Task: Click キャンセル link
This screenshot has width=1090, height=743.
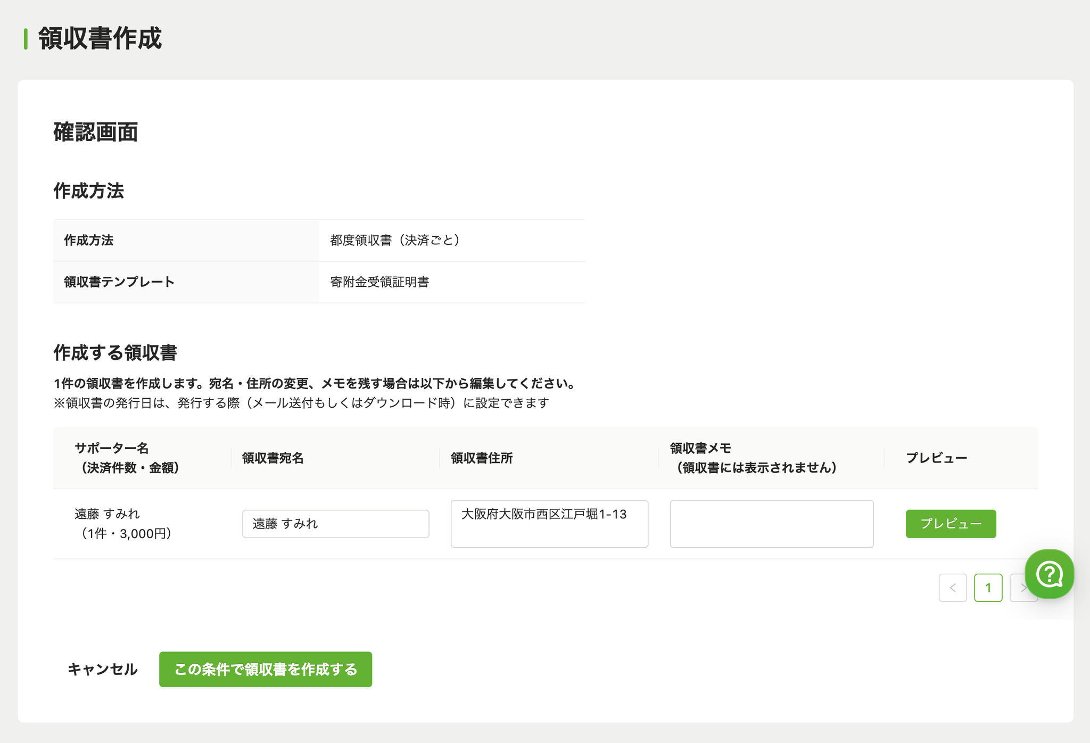Action: pos(102,669)
